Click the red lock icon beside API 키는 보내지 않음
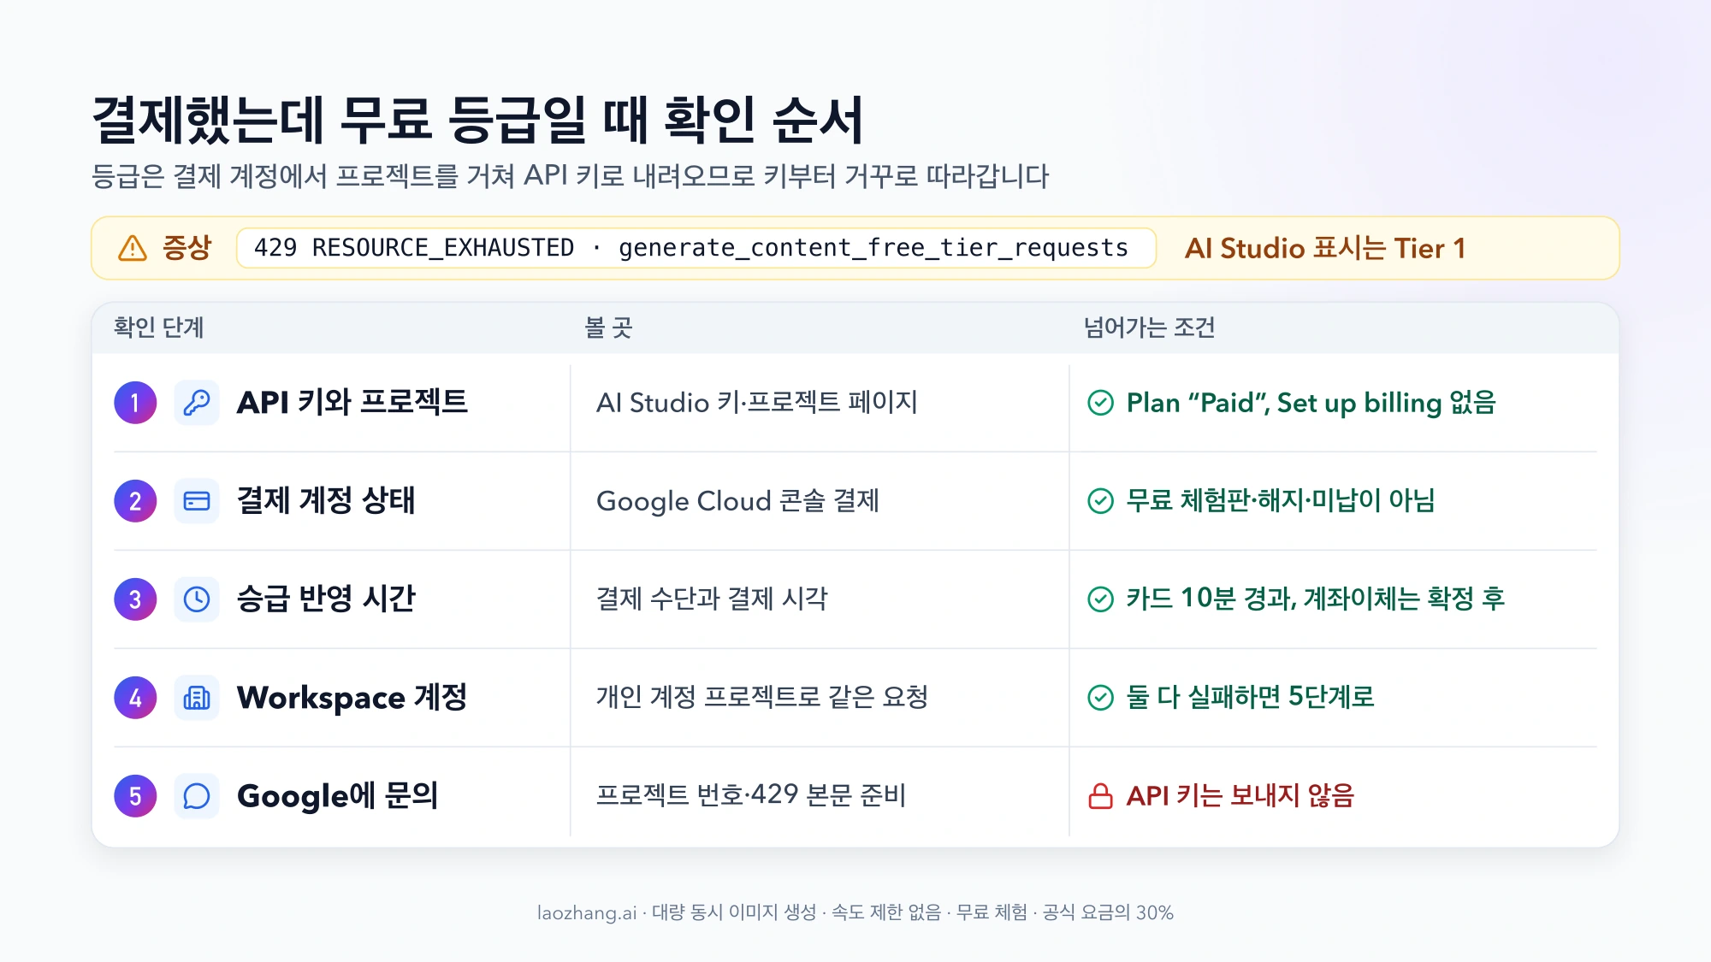1711x962 pixels. [1100, 796]
